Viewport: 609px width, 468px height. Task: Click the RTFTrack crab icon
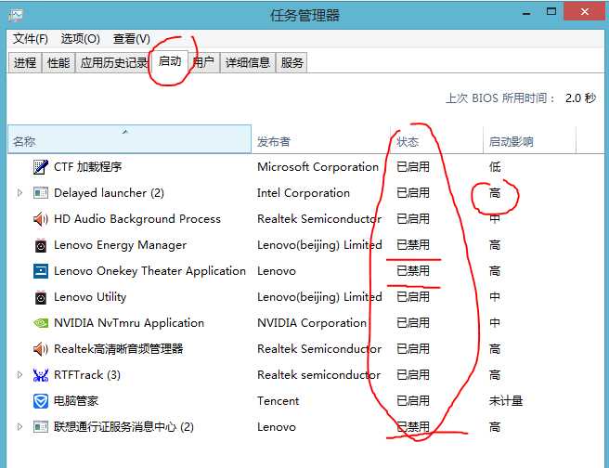click(x=41, y=375)
